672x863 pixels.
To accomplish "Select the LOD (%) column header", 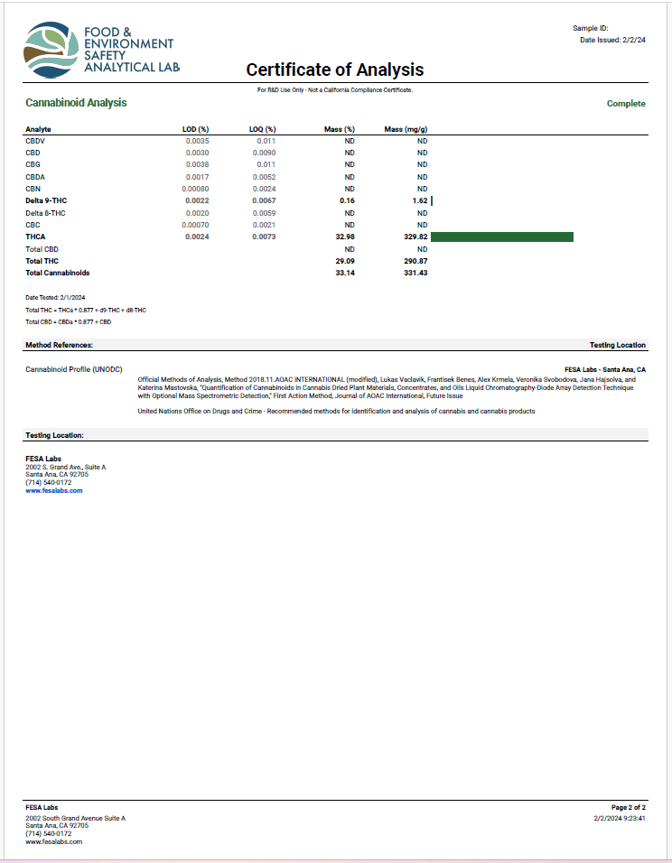I will 195,129.
